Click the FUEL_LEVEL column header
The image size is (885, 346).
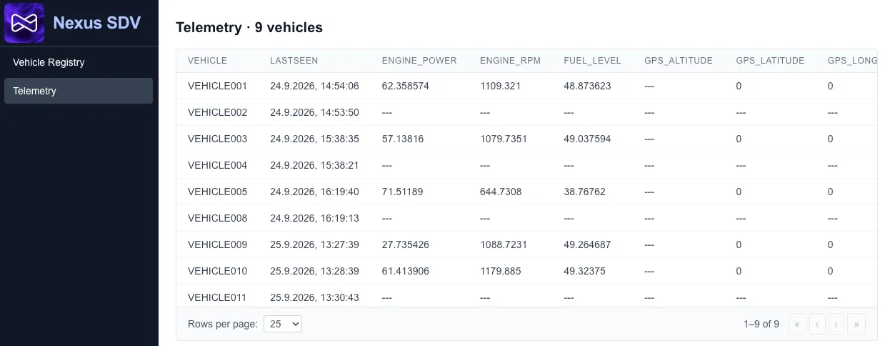592,61
